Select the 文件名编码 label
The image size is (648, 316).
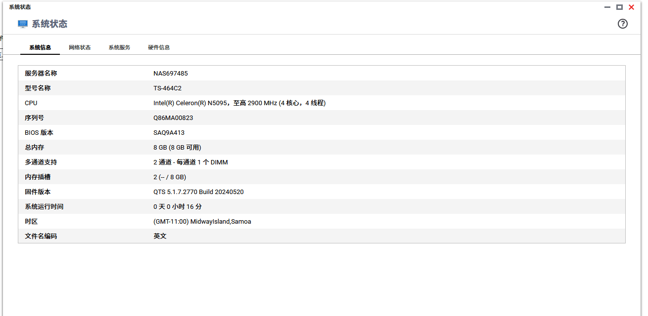click(x=41, y=236)
